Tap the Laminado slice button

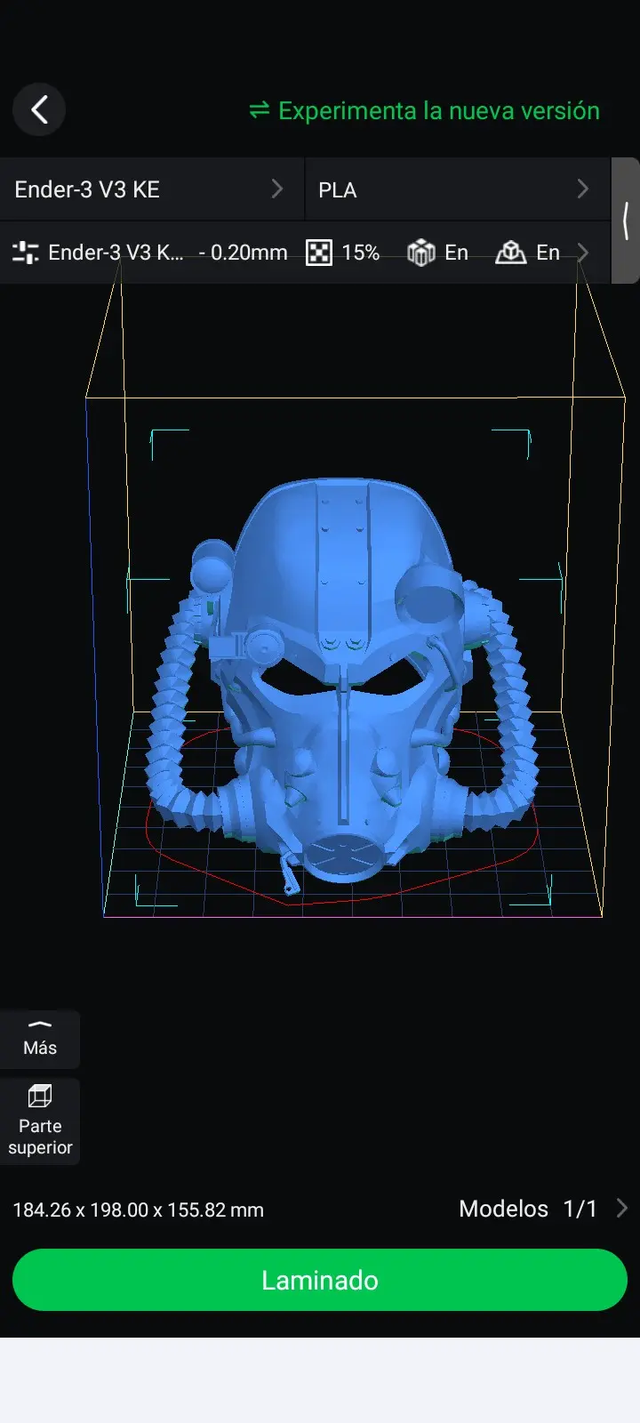coord(320,1280)
